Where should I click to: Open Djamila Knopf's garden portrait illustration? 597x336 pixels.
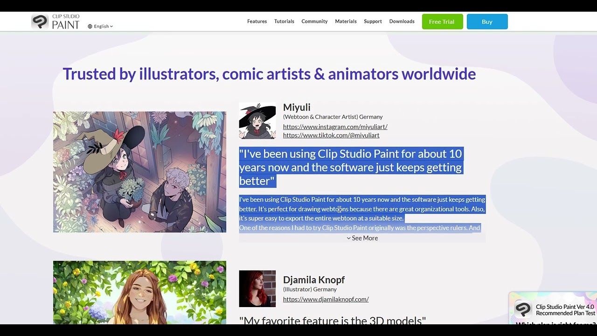pos(139,293)
